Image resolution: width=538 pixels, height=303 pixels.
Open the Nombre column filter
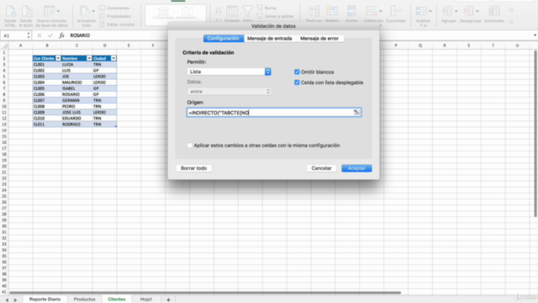89,58
